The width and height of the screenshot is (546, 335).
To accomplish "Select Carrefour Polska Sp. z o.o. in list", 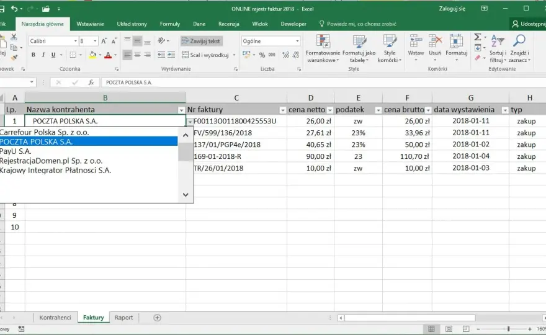I will coord(89,132).
